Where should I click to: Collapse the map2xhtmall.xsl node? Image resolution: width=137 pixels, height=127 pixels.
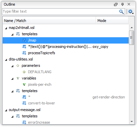pos(6,28)
